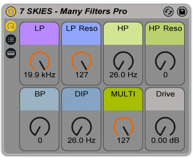Select the purple LP macro label
Screen dimensions: 193x160
39,34
